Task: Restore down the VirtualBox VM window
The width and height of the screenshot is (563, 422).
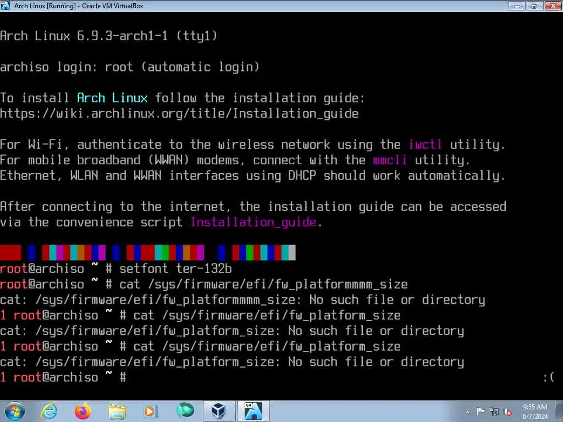Action: point(535,5)
